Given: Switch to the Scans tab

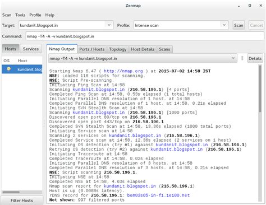Looking at the screenshot, I should pyautogui.click(x=164, y=49).
